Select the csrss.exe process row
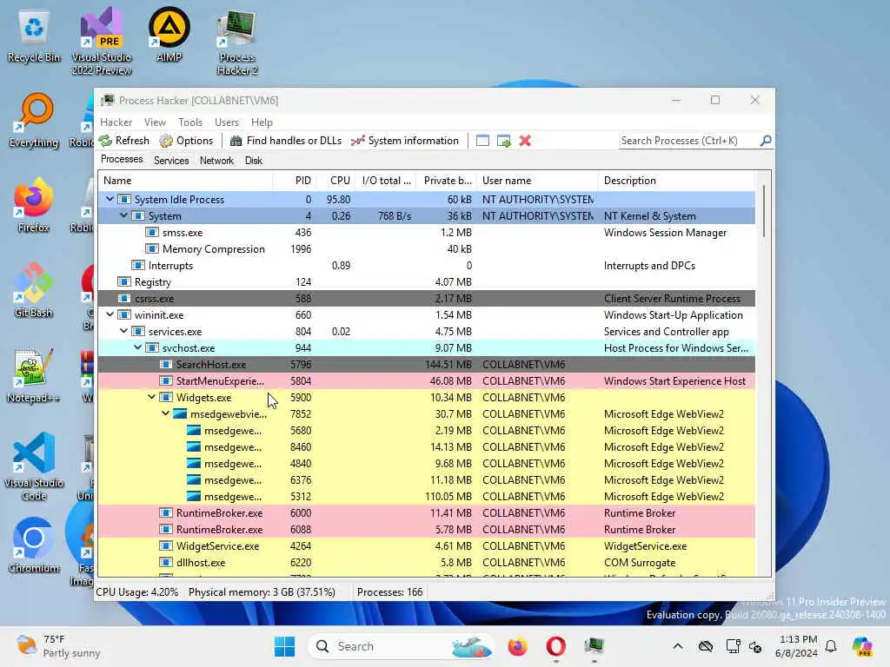Viewport: 890px width, 667px height. pos(426,299)
